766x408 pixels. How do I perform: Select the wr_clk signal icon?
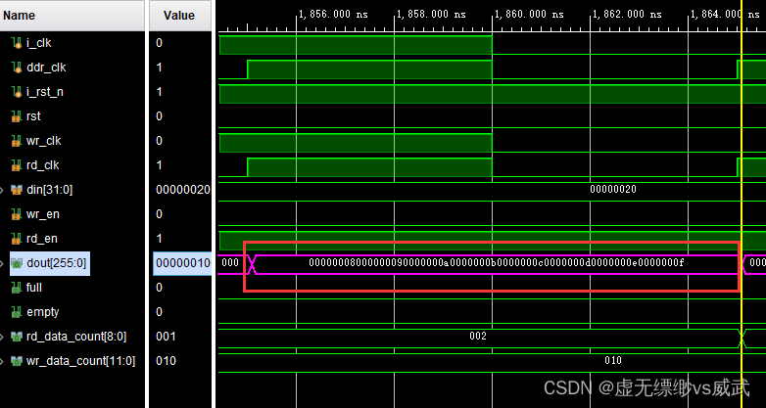pyautogui.click(x=17, y=141)
